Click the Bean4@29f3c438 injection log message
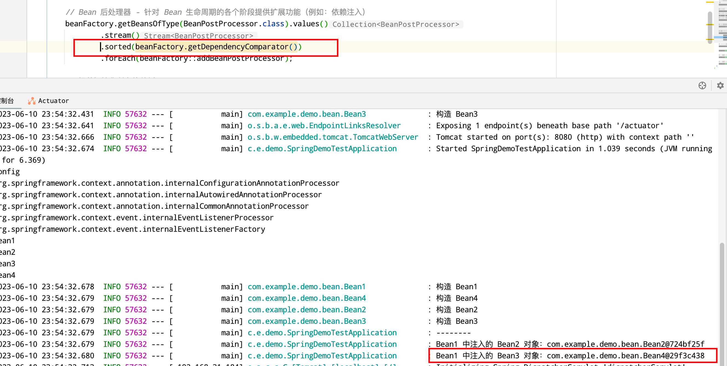The width and height of the screenshot is (727, 366). [x=570, y=356]
